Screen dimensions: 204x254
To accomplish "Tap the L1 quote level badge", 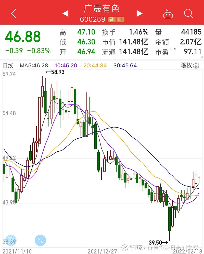I will (x=120, y=19).
